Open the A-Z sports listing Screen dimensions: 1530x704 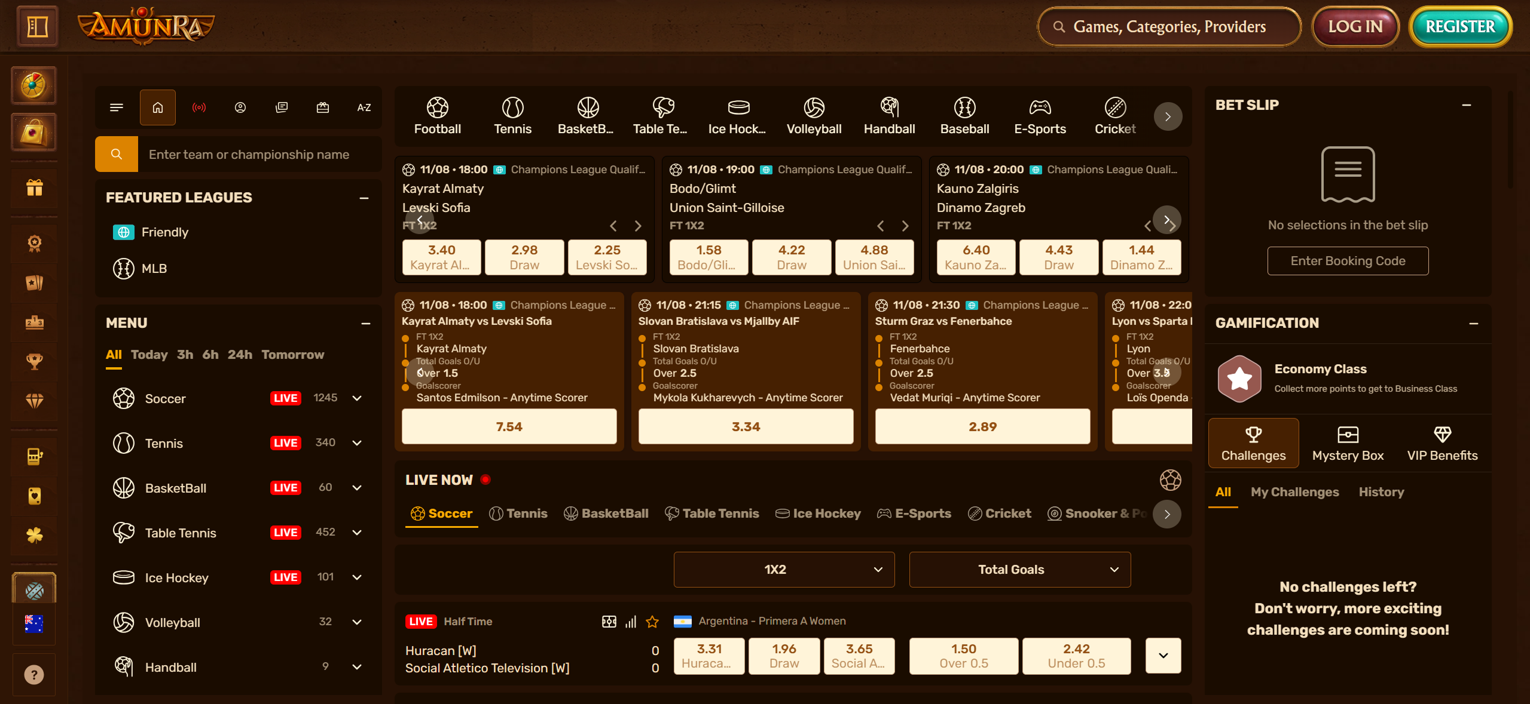pos(364,107)
